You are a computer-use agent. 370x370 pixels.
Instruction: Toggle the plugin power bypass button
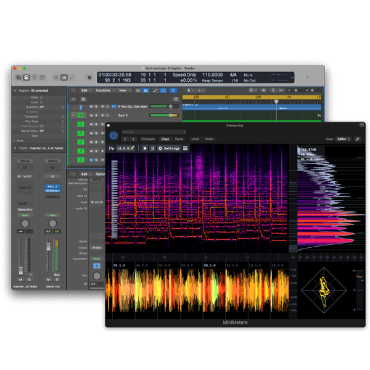pyautogui.click(x=113, y=136)
